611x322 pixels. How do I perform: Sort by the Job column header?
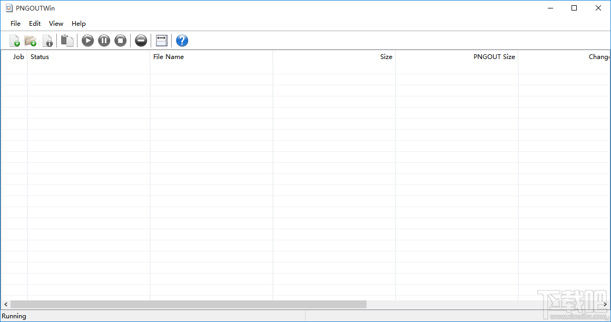[x=14, y=57]
